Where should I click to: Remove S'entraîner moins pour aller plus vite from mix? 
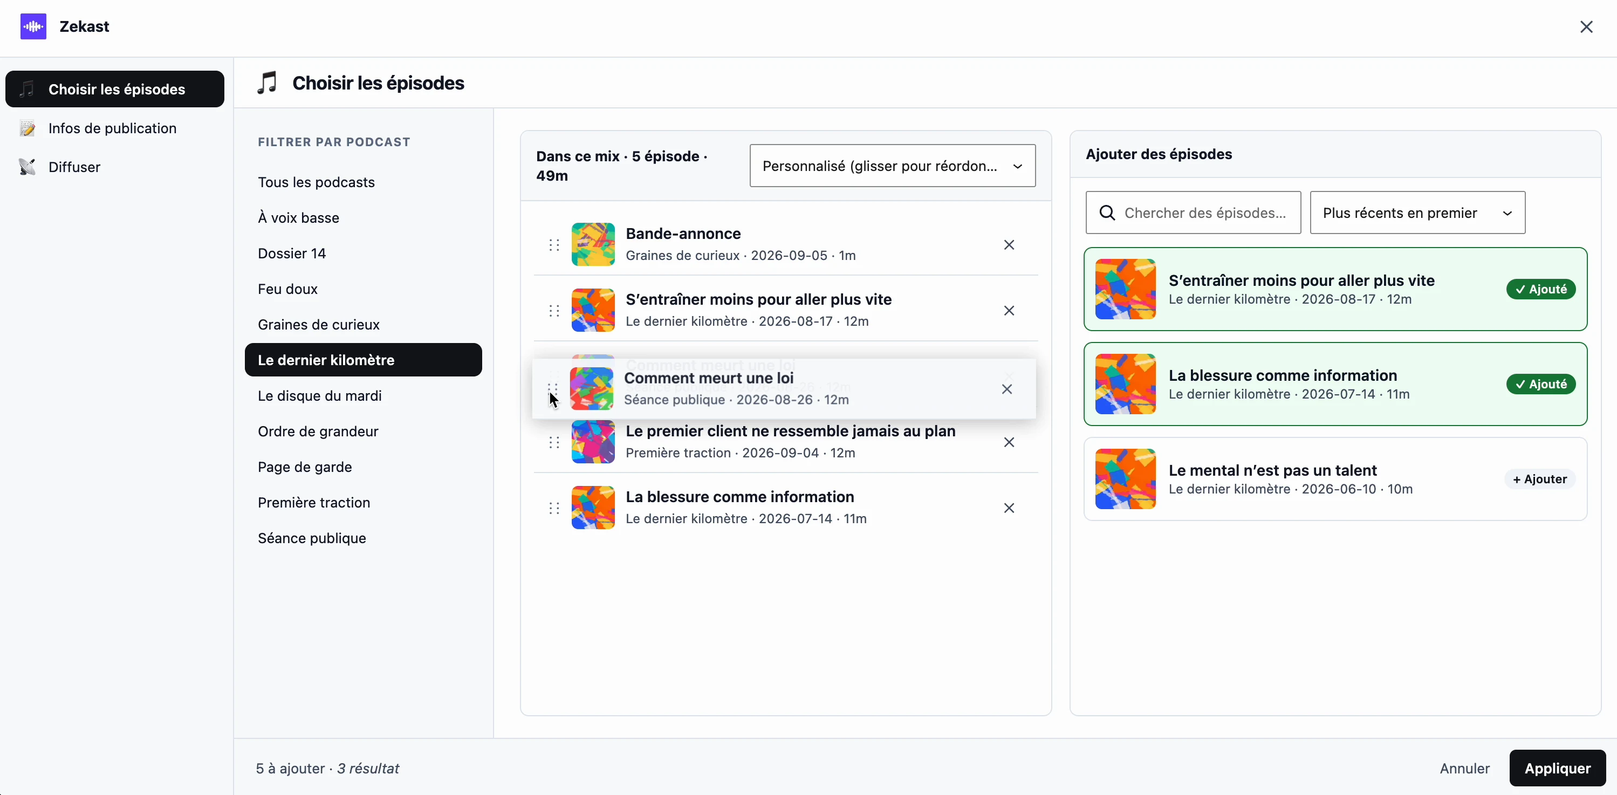point(1009,311)
